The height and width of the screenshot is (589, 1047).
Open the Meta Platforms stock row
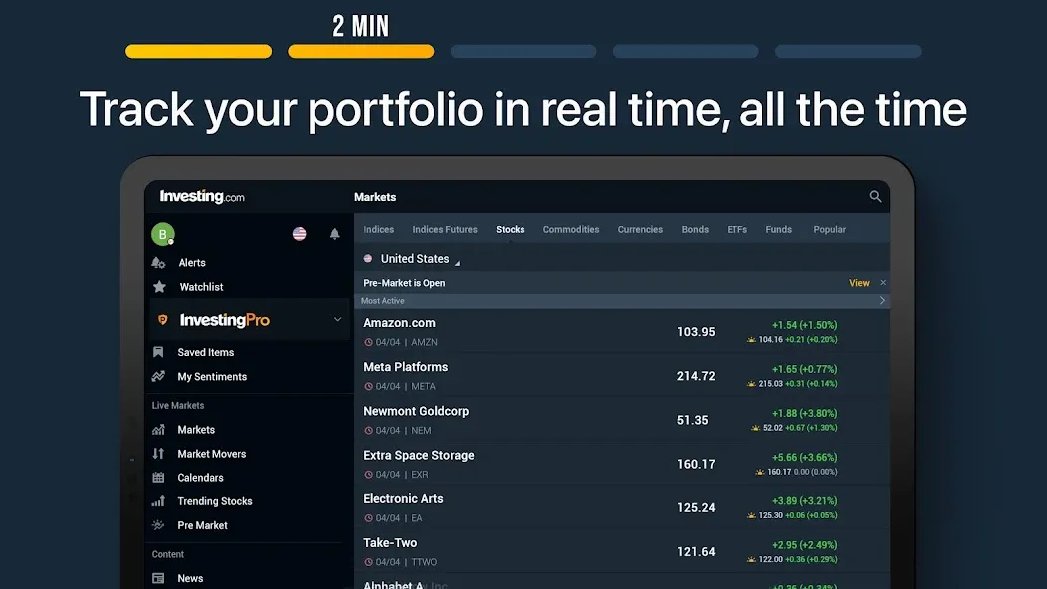(622, 376)
